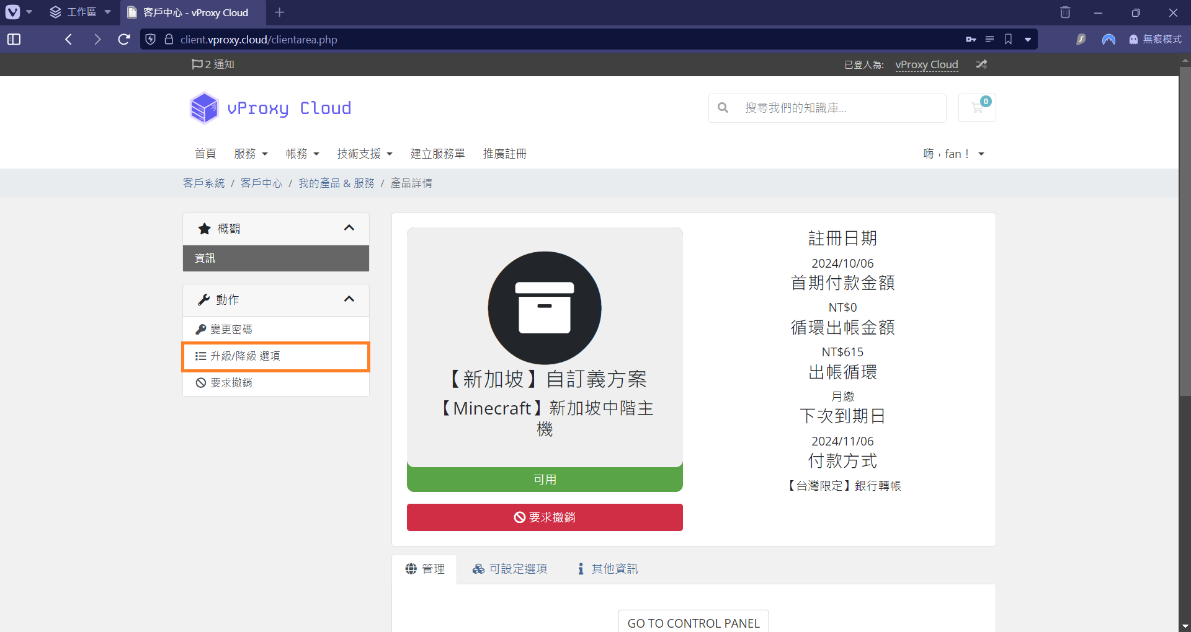Click the knowledge base search field

[x=837, y=108]
